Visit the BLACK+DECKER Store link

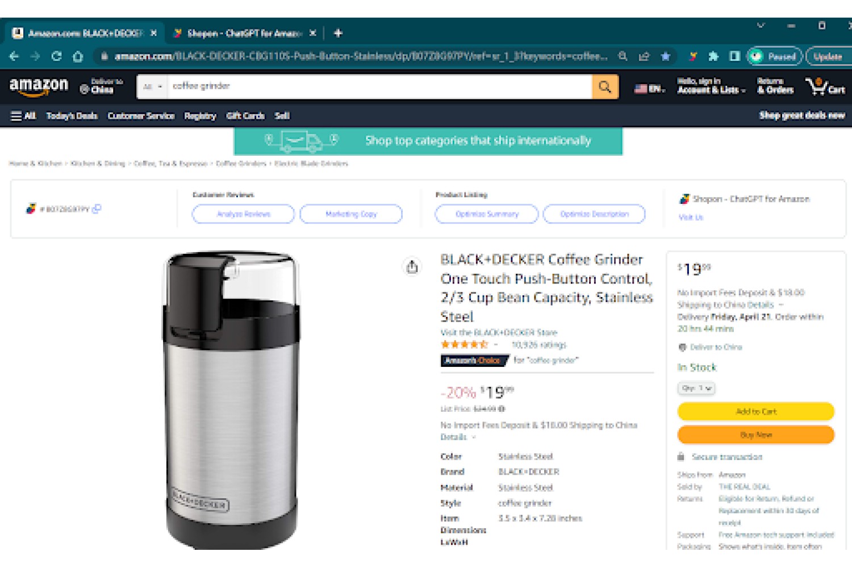[499, 332]
